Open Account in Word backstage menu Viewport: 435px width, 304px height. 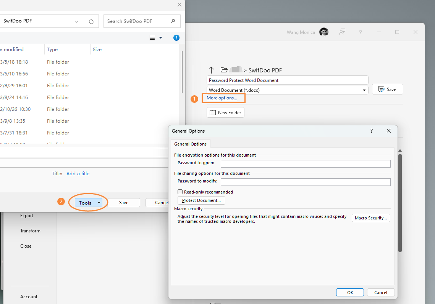(29, 296)
